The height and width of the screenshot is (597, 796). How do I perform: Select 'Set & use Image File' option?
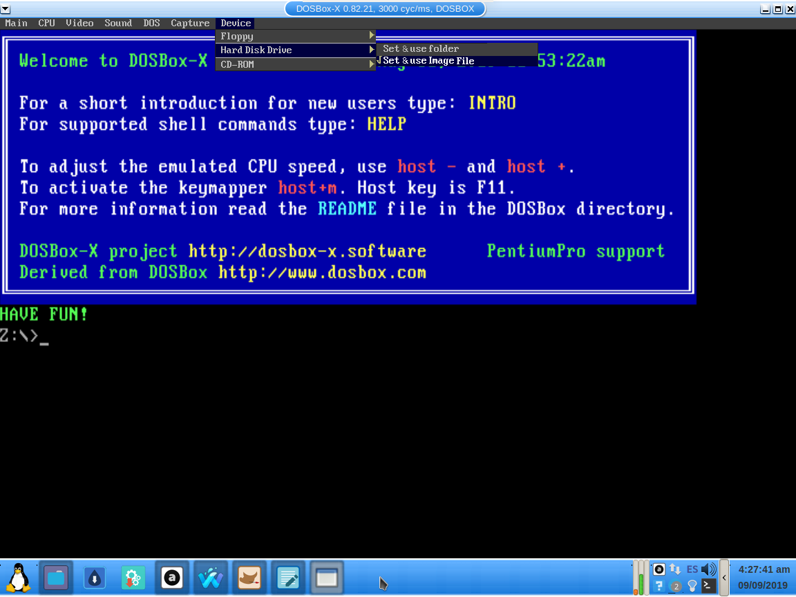pyautogui.click(x=427, y=61)
